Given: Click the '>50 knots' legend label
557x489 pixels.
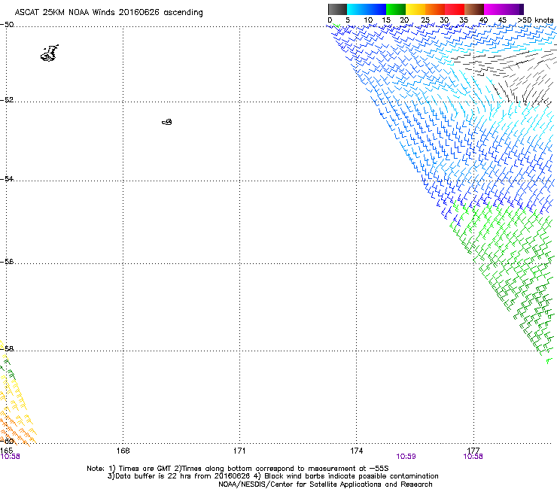Looking at the screenshot, I should [535, 20].
